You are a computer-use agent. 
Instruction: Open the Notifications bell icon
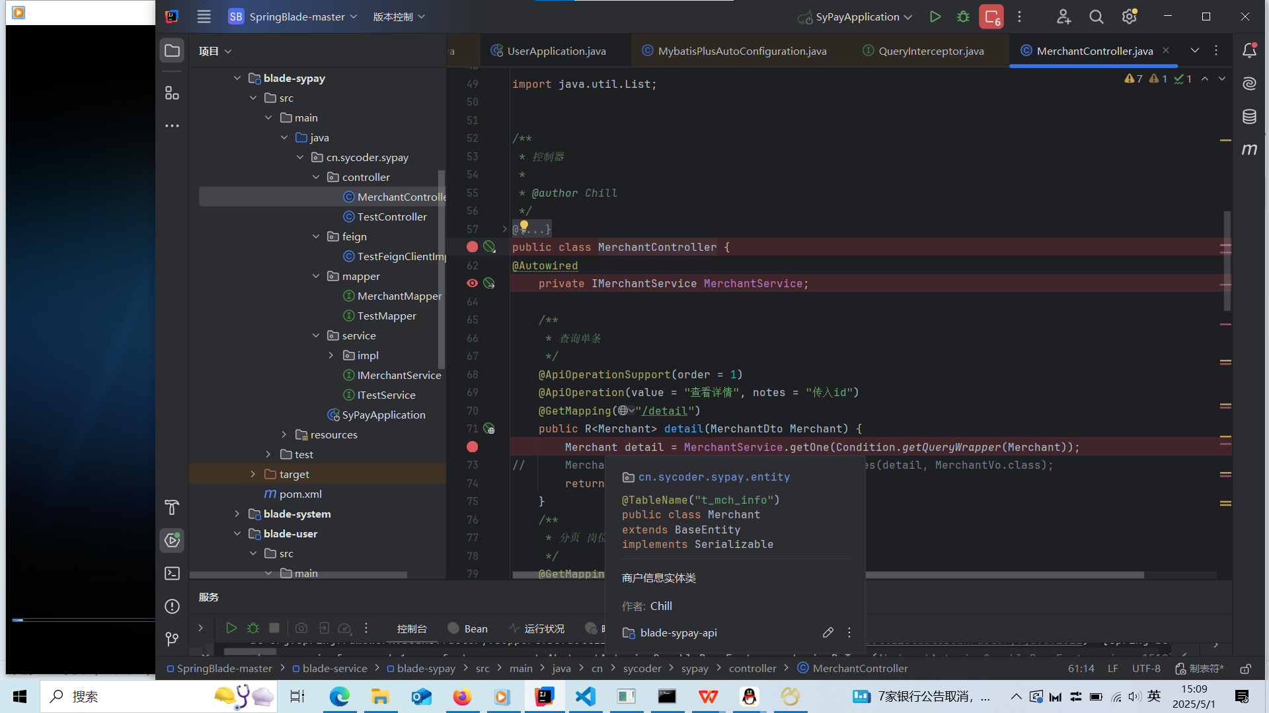[x=1249, y=50]
